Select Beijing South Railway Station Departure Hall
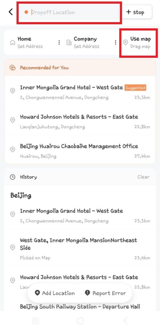This screenshot has width=160, height=331. point(80,306)
